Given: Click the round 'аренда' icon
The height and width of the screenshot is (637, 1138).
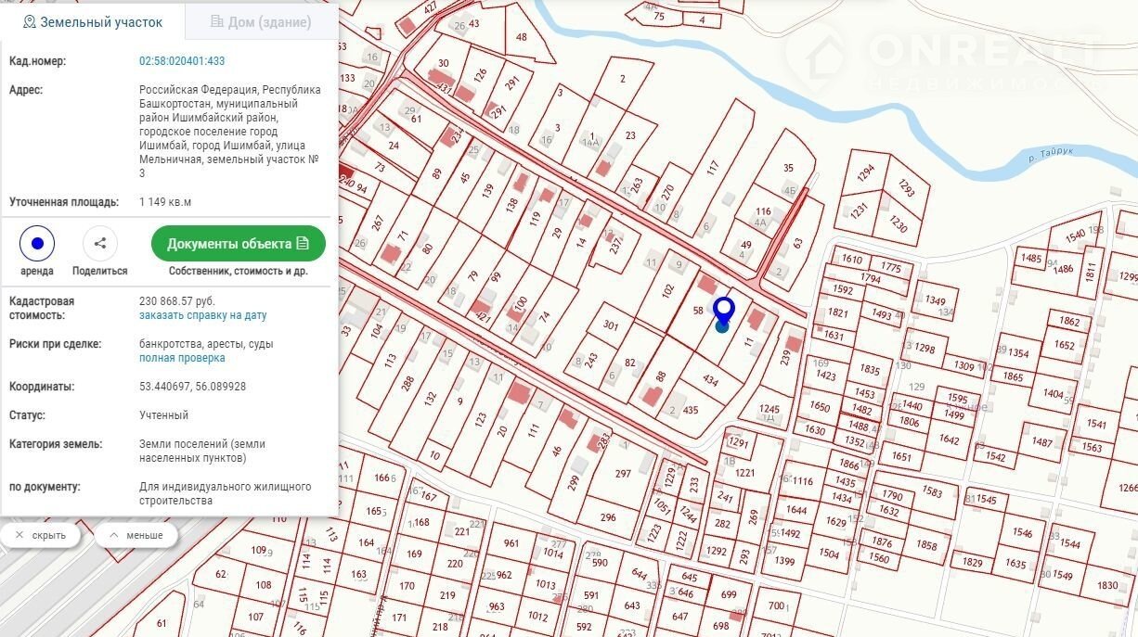Looking at the screenshot, I should [x=37, y=244].
